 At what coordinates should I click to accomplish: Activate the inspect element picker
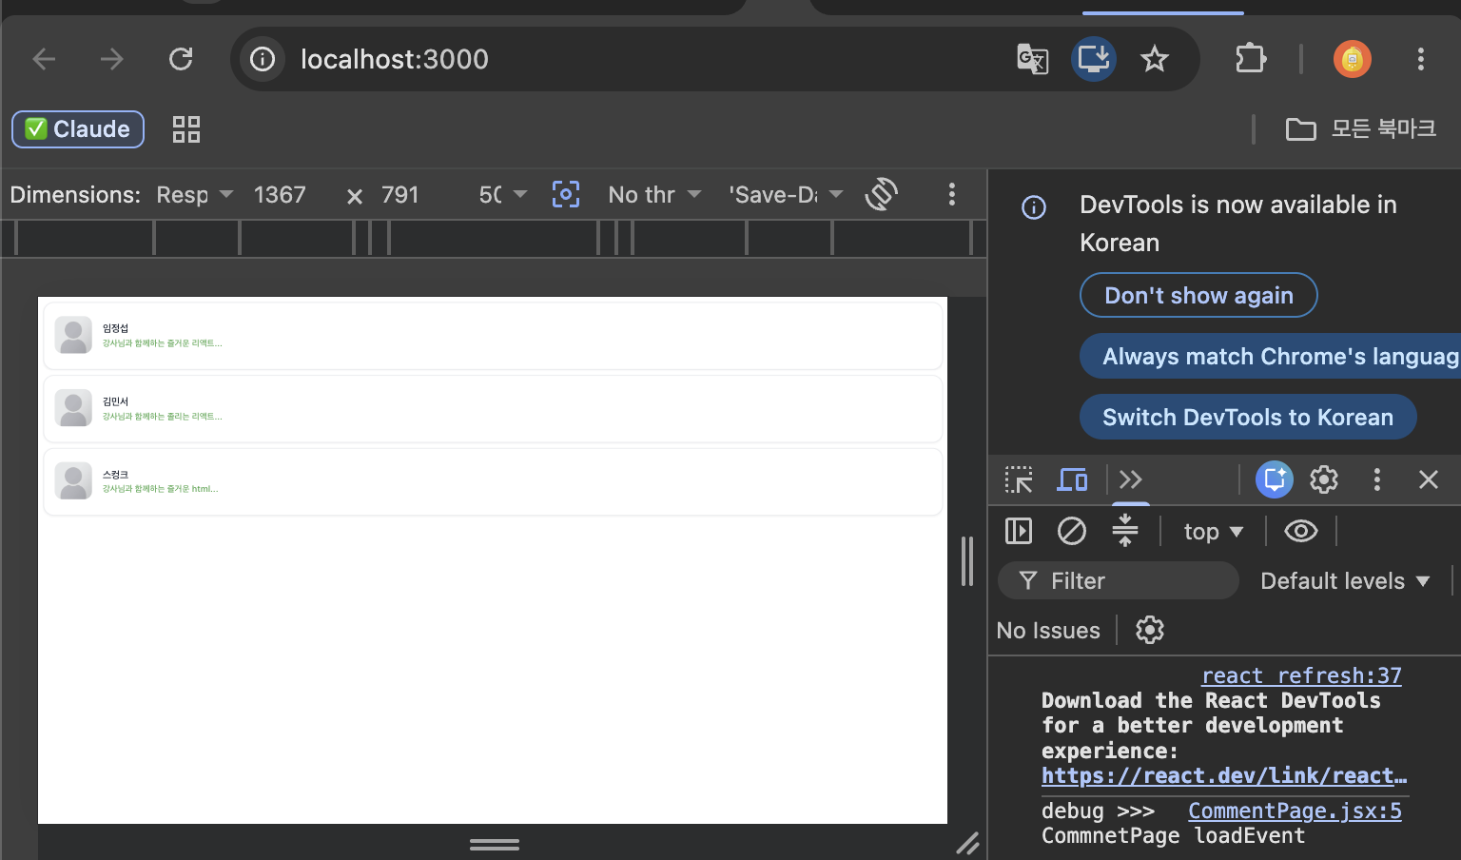point(1019,479)
